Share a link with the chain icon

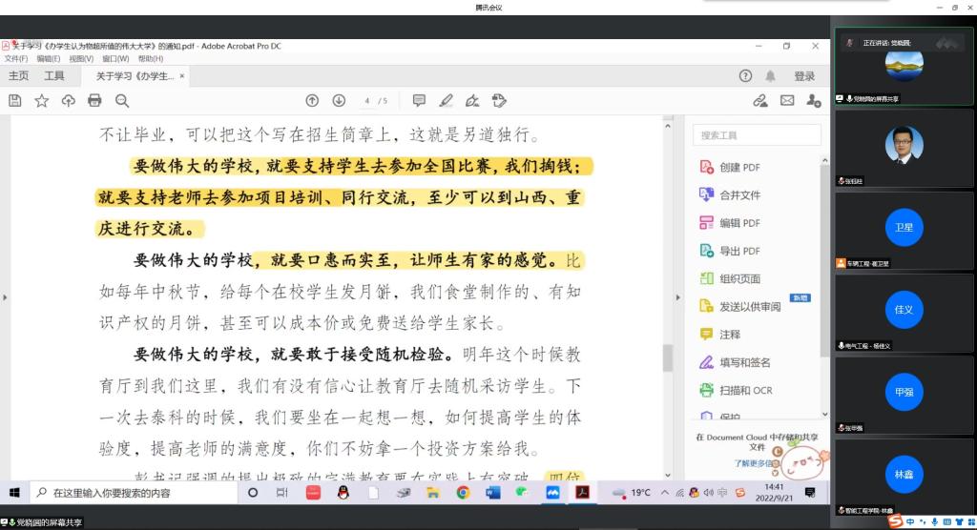point(760,100)
